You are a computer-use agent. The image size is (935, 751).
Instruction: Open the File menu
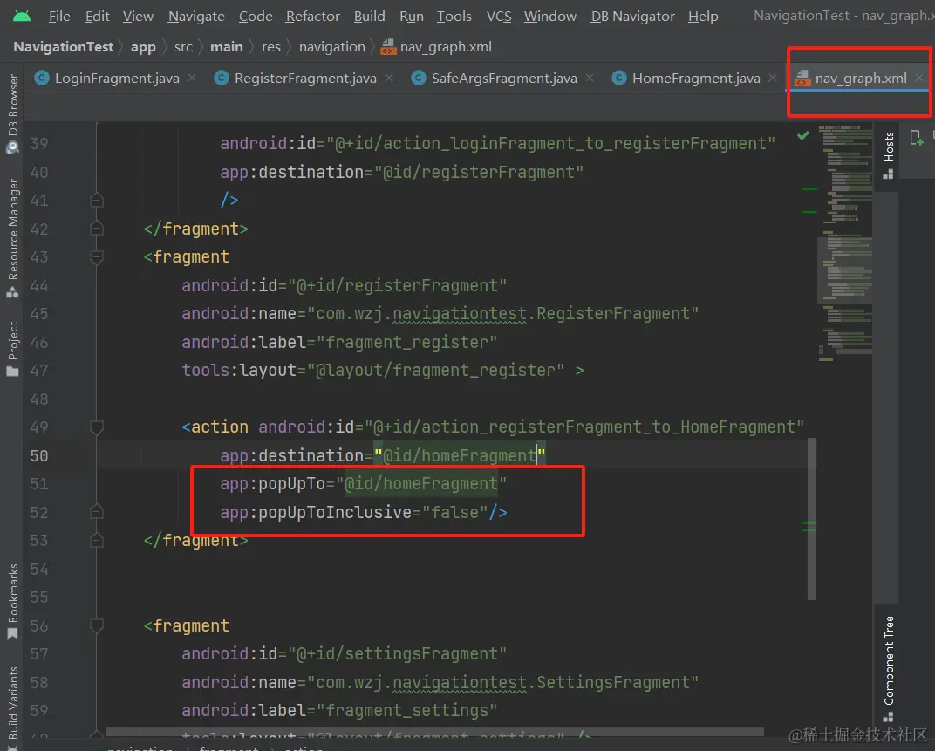(x=59, y=16)
